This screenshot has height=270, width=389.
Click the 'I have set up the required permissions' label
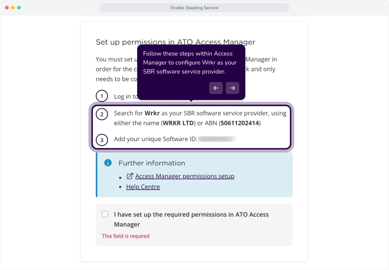(191, 219)
